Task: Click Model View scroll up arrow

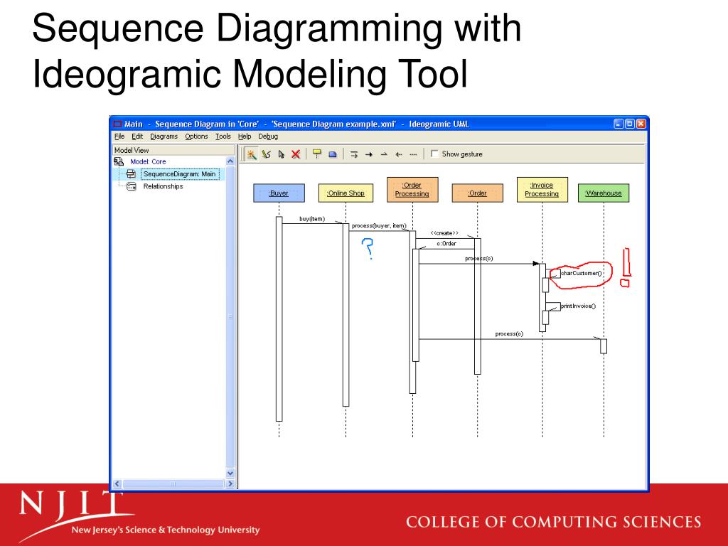Action: coord(230,161)
